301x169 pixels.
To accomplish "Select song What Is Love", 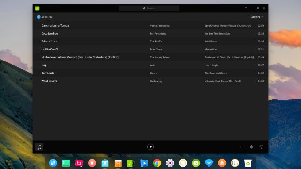I will (49, 81).
